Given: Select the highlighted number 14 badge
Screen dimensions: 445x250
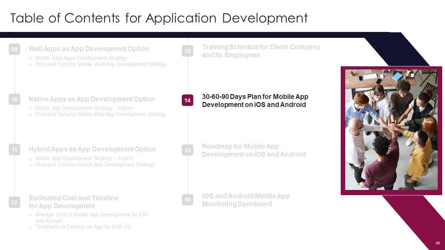Looking at the screenshot, I should (187, 101).
